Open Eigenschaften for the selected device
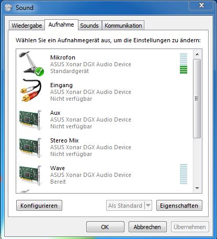The height and width of the screenshot is (239, 217). click(179, 206)
